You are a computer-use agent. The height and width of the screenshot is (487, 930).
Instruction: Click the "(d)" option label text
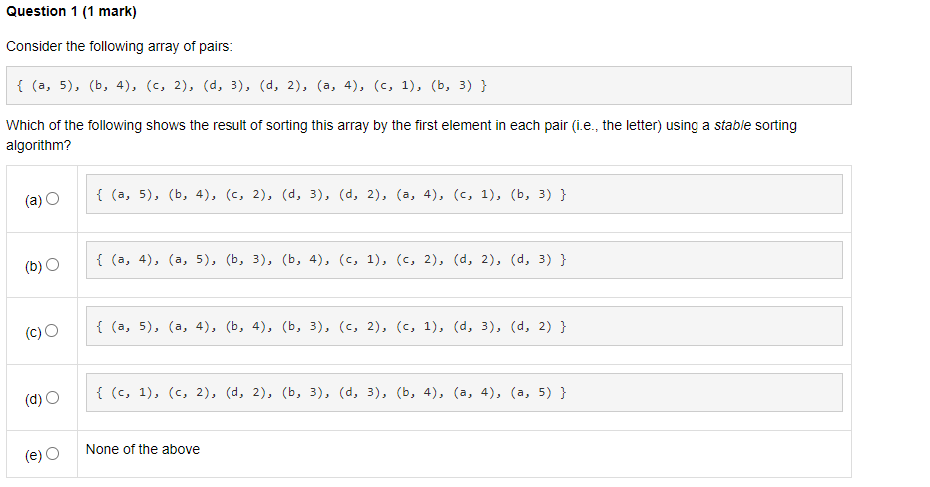pyautogui.click(x=33, y=400)
